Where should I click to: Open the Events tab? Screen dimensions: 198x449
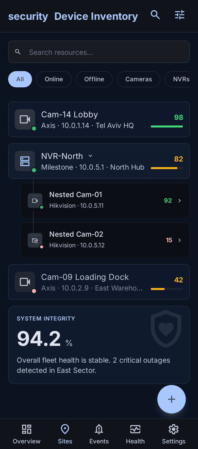click(x=99, y=434)
